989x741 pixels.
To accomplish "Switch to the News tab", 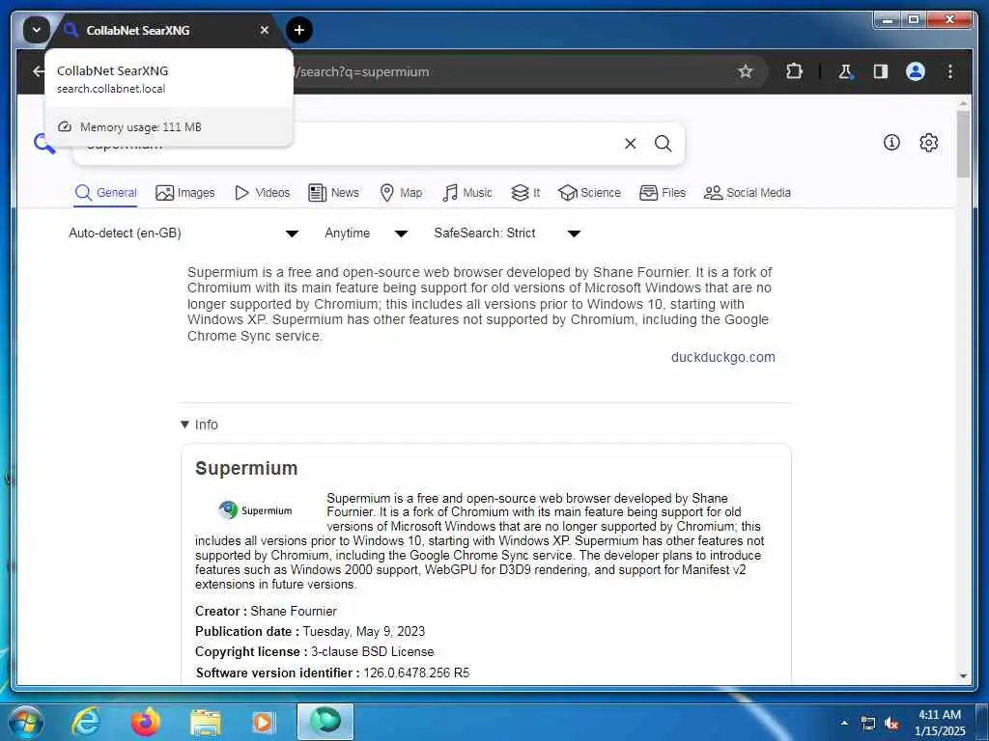I will click(333, 193).
